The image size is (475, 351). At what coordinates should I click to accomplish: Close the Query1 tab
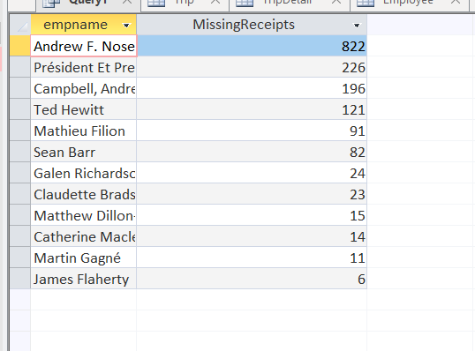click(x=127, y=3)
